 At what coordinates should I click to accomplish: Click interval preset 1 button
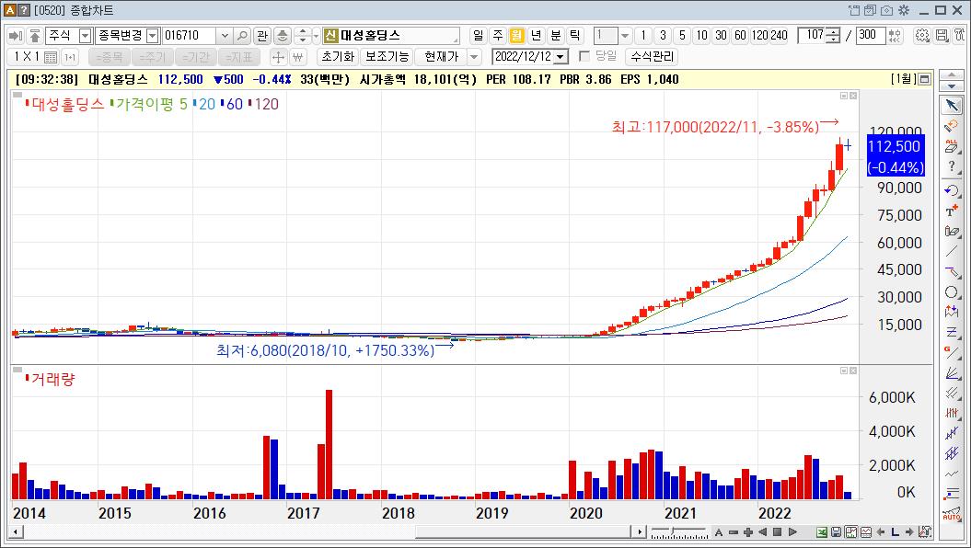coord(643,36)
